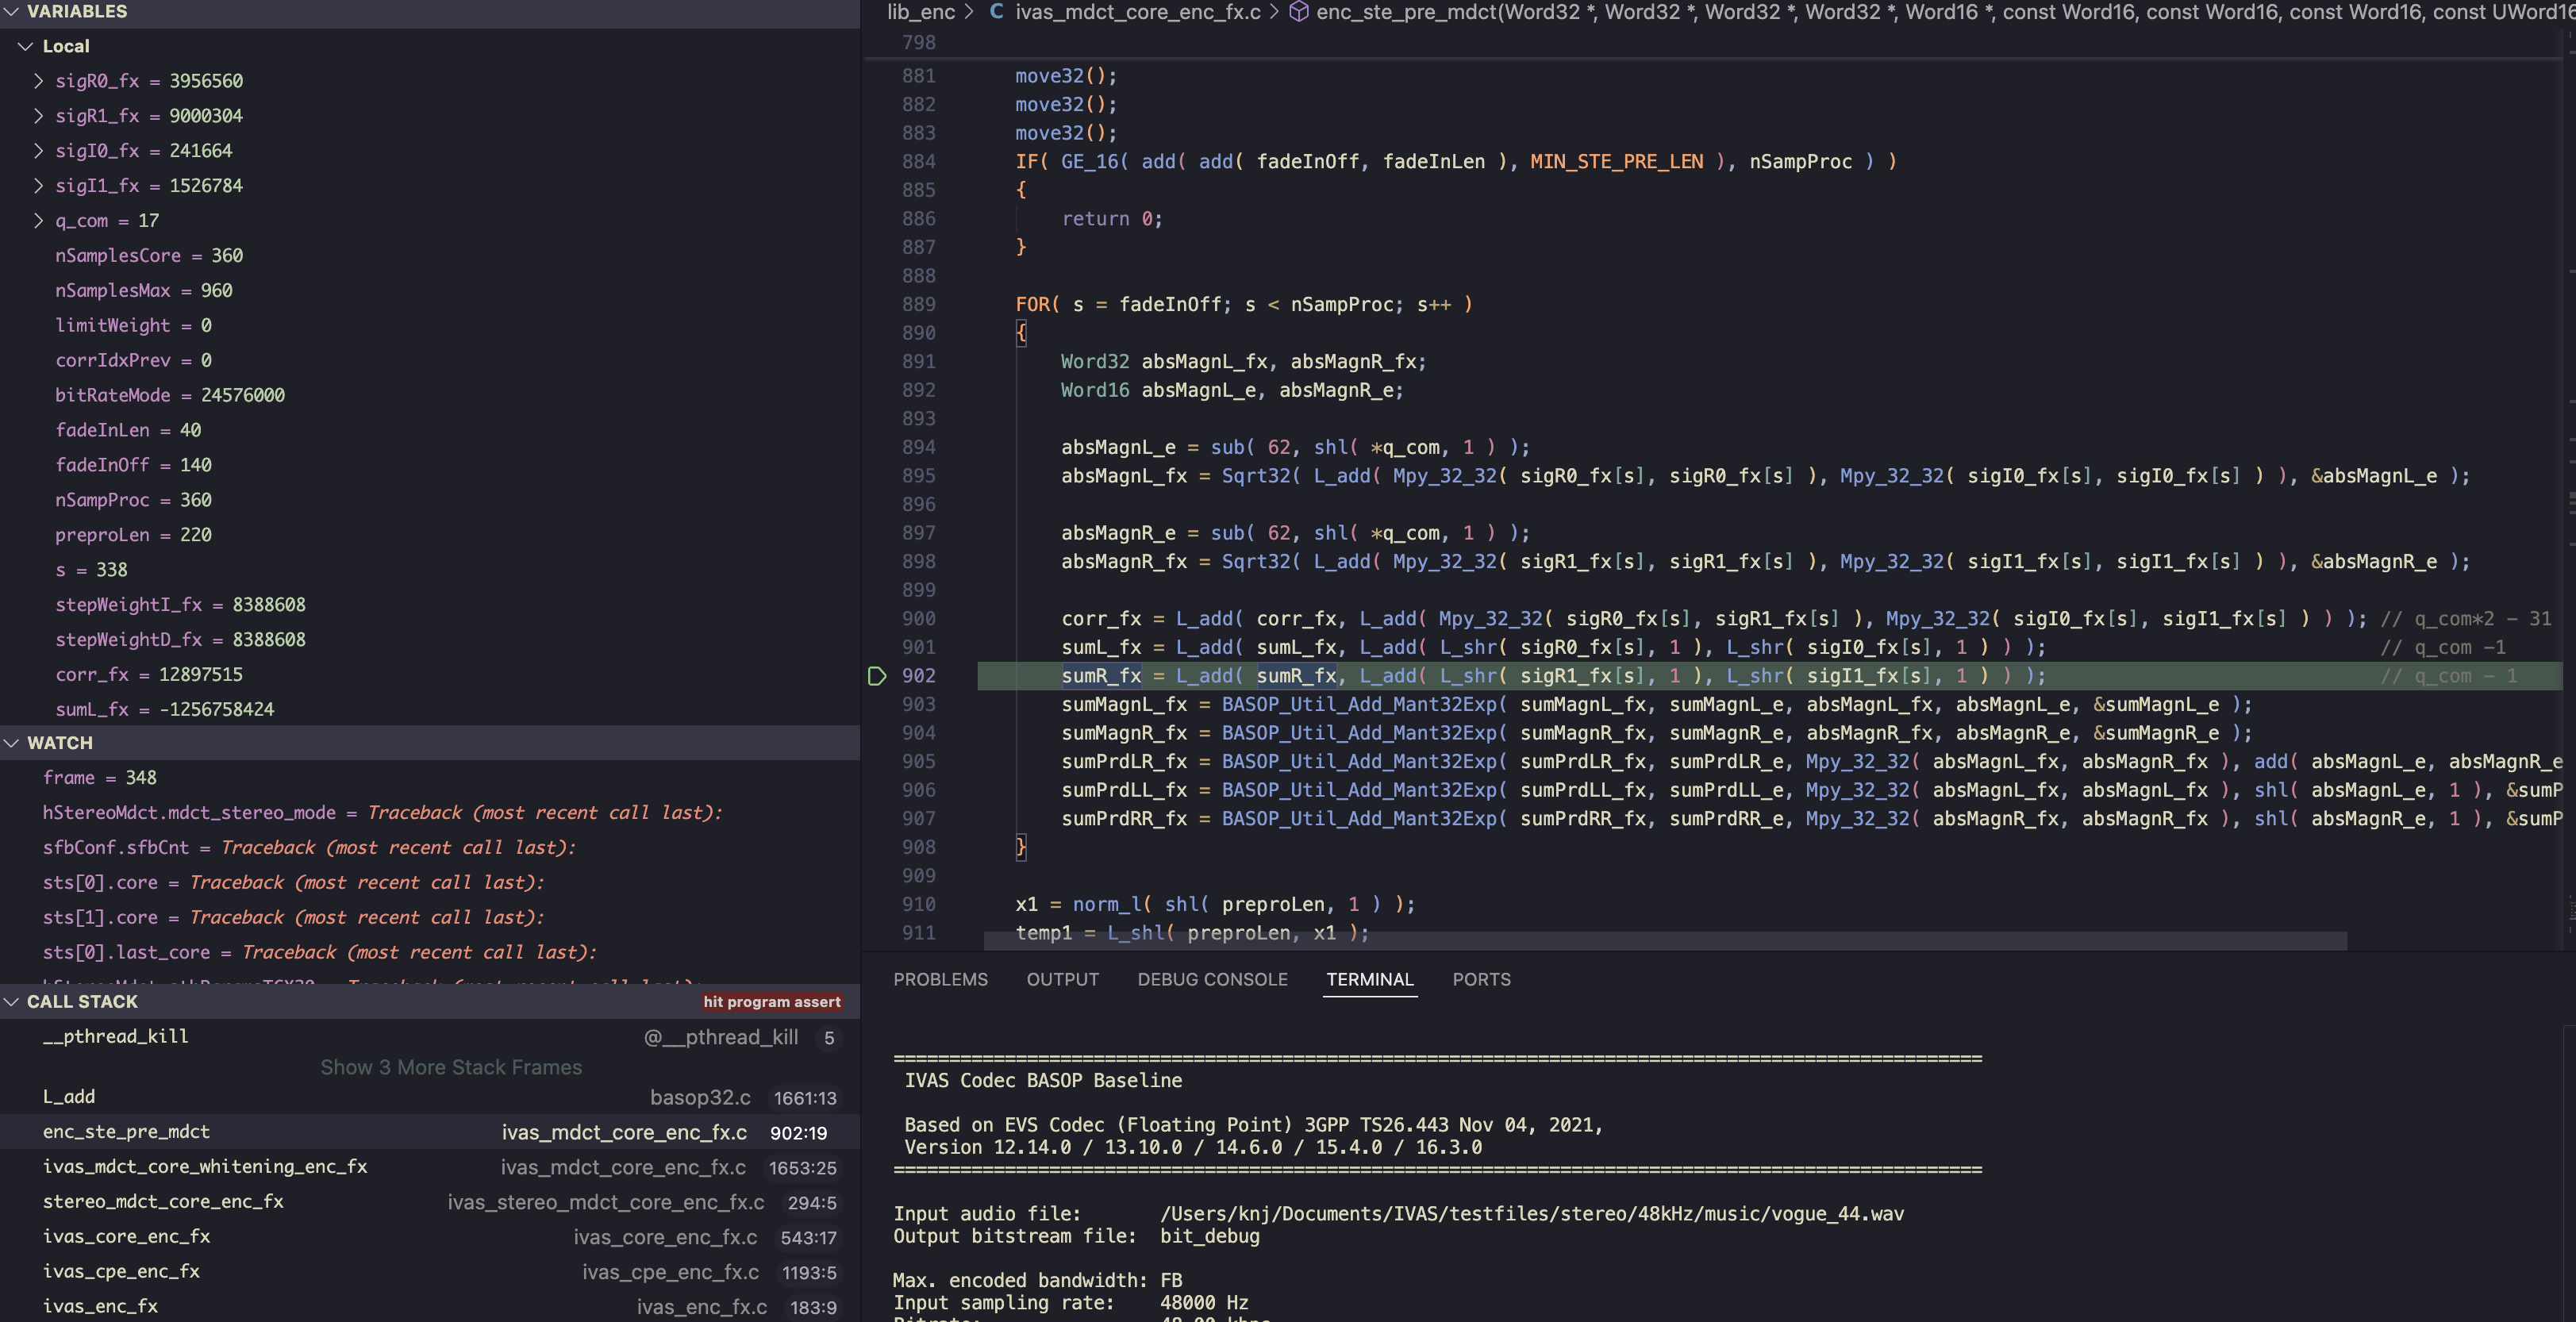
Task: Collapse the CALL STACK section chevron
Action: pyautogui.click(x=12, y=1002)
